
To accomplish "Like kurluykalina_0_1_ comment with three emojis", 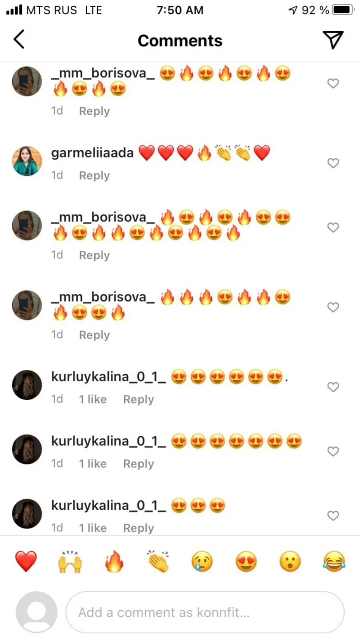I will [333, 516].
